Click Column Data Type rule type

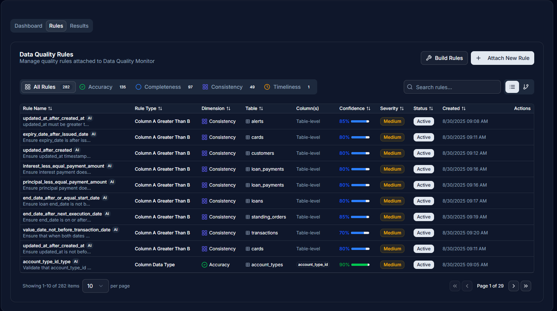[155, 265]
